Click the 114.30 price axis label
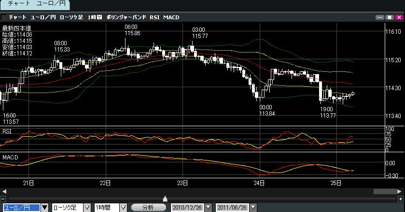 click(393, 88)
